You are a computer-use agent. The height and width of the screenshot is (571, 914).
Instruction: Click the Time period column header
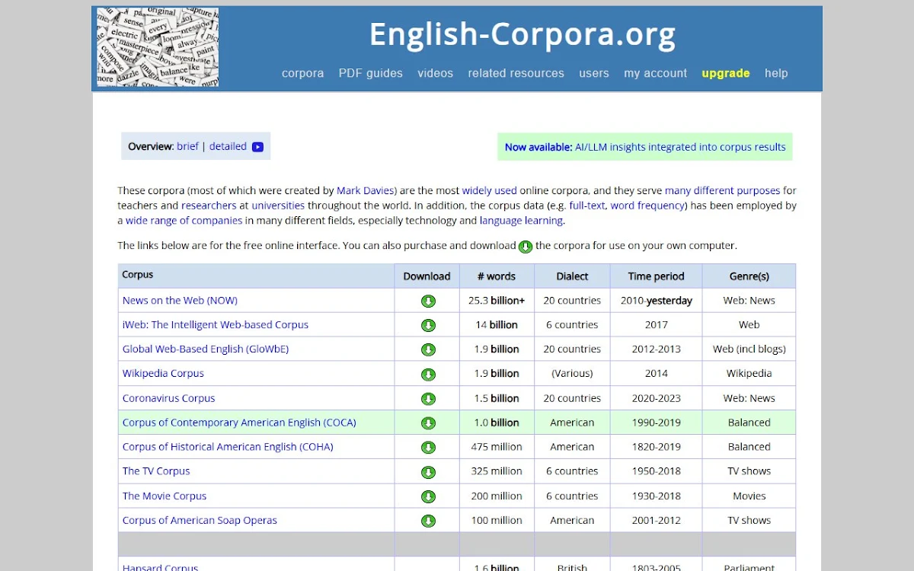coord(656,276)
